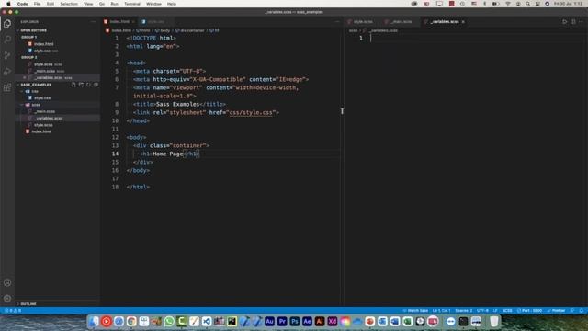Open right editor group more actions menu
The image size is (588, 331).
(x=581, y=22)
